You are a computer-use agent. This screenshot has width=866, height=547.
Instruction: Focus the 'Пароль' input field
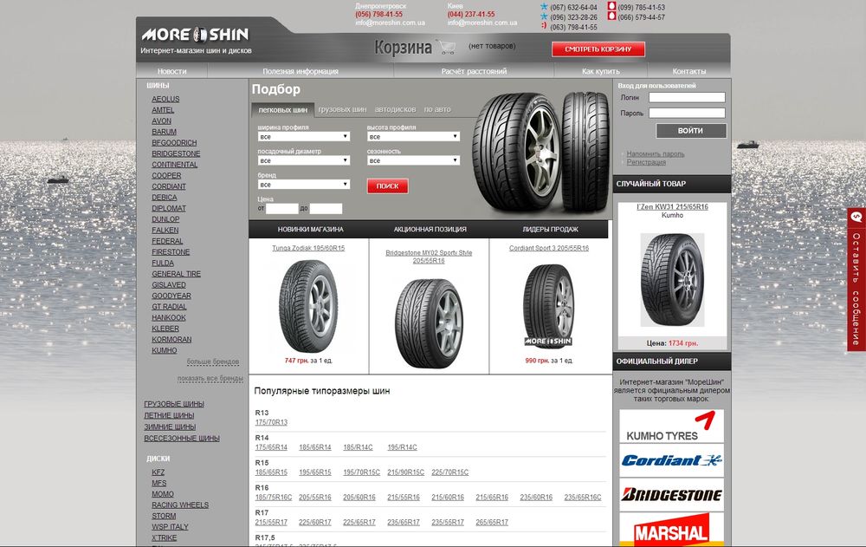coord(687,113)
